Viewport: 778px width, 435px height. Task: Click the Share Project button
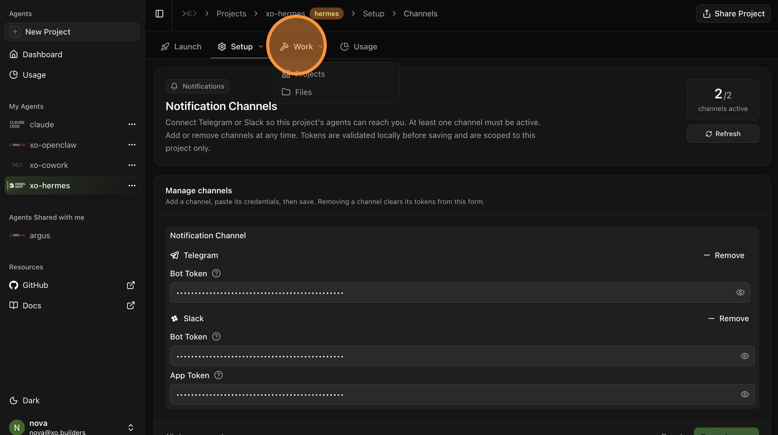(x=733, y=14)
